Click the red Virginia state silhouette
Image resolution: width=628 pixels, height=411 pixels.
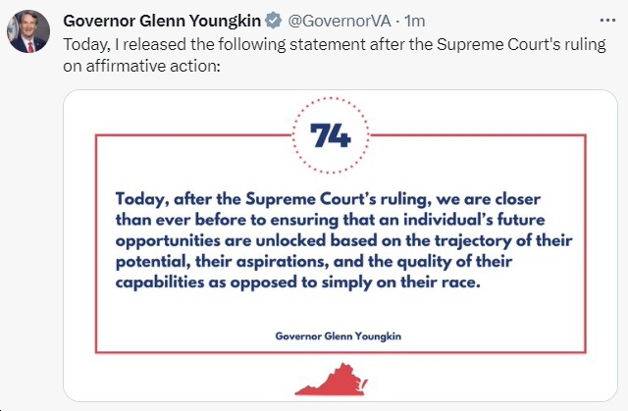331,380
